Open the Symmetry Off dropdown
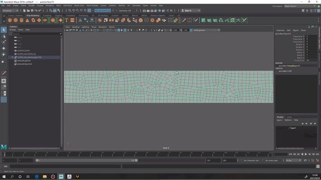The width and height of the screenshot is (321, 180). pyautogui.click(x=126, y=10)
